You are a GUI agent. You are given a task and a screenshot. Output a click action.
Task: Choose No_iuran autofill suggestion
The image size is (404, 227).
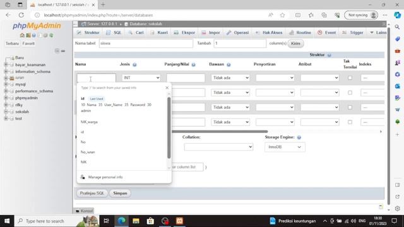pos(88,152)
